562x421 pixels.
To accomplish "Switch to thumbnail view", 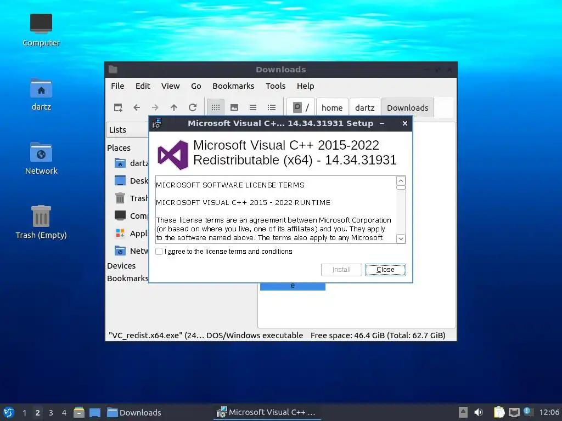I will click(234, 107).
